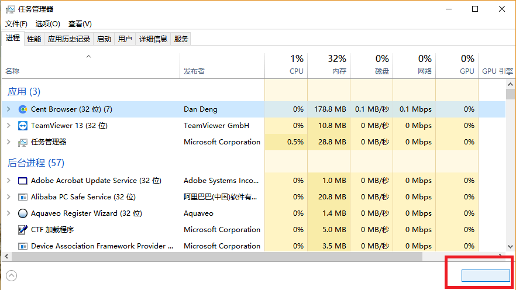516x290 pixels.
Task: Click the Task Manager icon in the process list
Action: pos(23,142)
